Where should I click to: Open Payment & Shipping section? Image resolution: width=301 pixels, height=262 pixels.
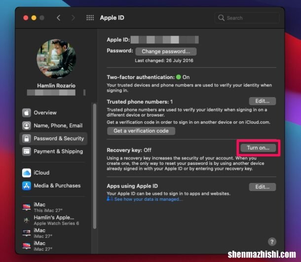[x=53, y=151]
